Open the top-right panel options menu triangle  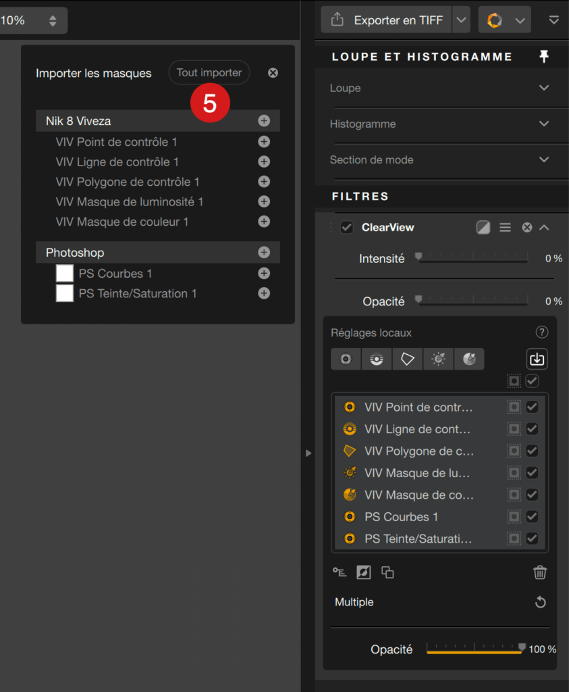click(554, 20)
